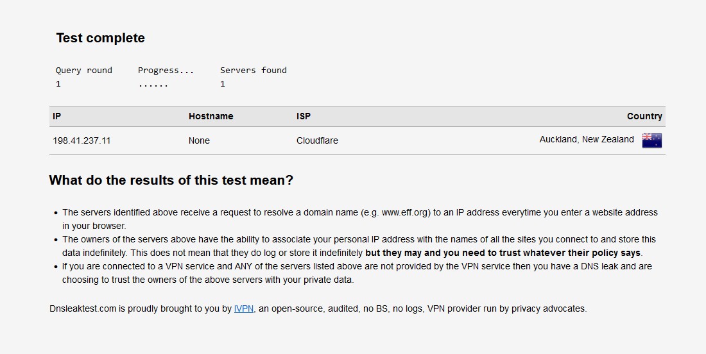Click the www.eff.org example text
The width and height of the screenshot is (706, 354).
405,212
